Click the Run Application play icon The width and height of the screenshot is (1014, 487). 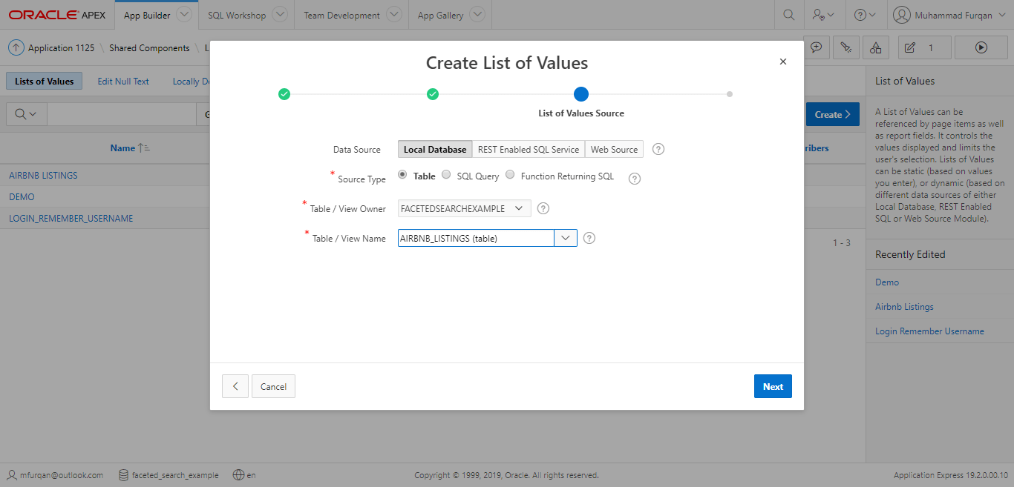point(981,47)
